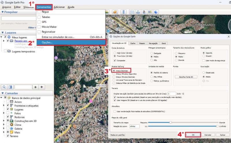Click the view in Google Maps icon
This screenshot has height=143, width=231.
(x=150, y=12)
